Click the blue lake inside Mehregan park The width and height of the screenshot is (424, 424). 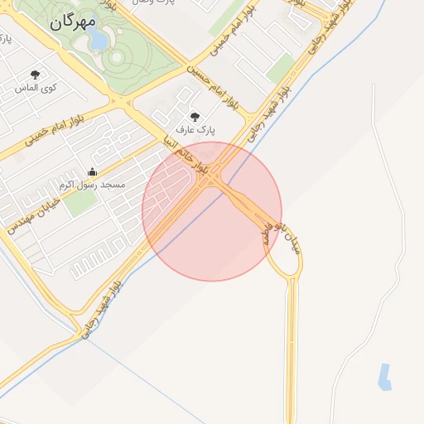(x=95, y=36)
